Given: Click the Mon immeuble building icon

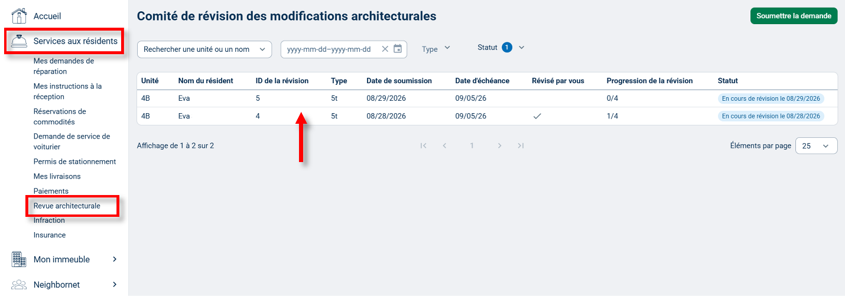Looking at the screenshot, I should pos(19,259).
